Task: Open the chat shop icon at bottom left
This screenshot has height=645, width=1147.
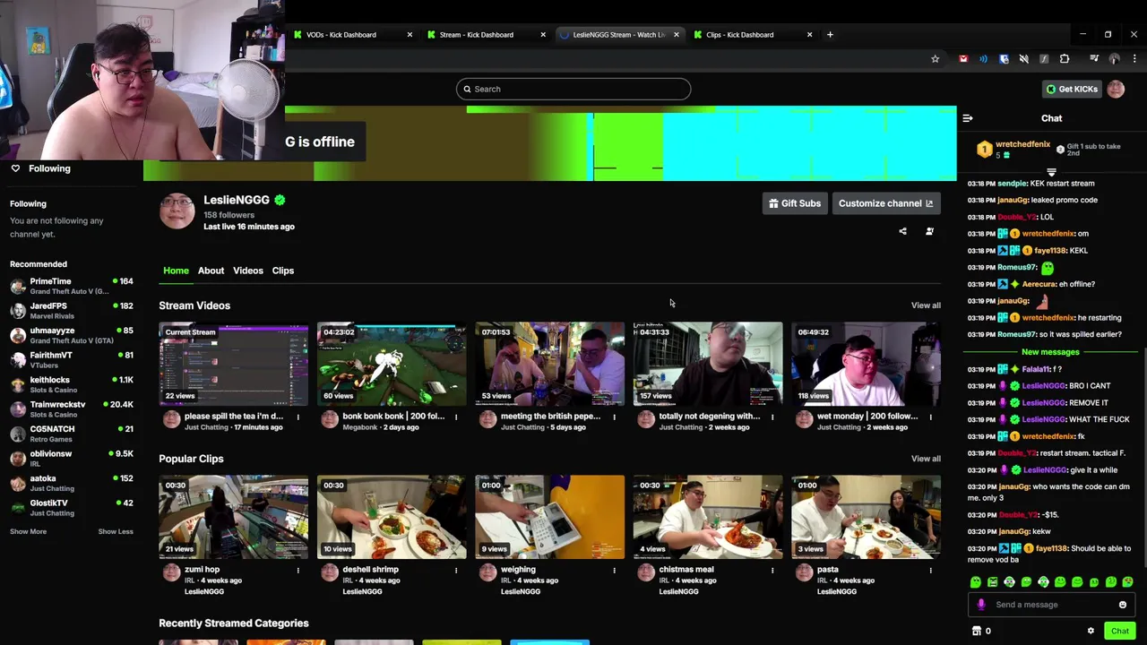Action: pyautogui.click(x=977, y=631)
